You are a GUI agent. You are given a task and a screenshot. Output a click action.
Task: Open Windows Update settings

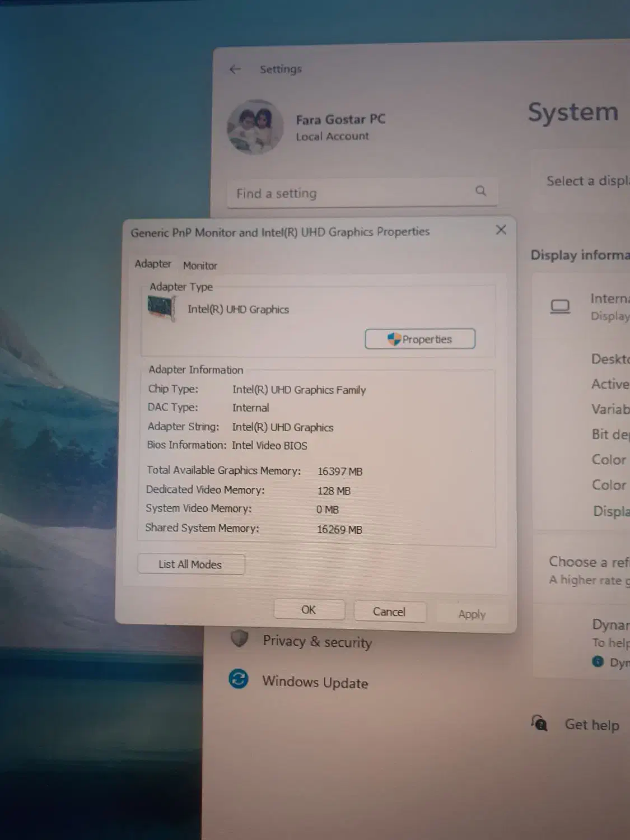[x=315, y=682]
